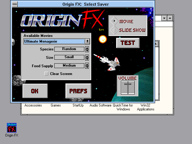Confirm with the OK button
This screenshot has width=192, height=144.
pyautogui.click(x=35, y=91)
